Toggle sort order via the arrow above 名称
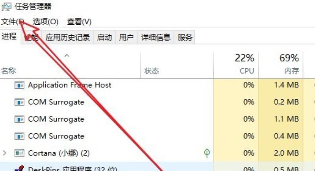This screenshot has width=315, height=171. coord(67,56)
